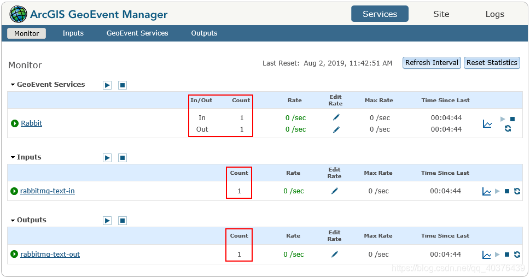
Task: Refresh rabbitmq-text-in with its reload icon
Action: pos(517,191)
